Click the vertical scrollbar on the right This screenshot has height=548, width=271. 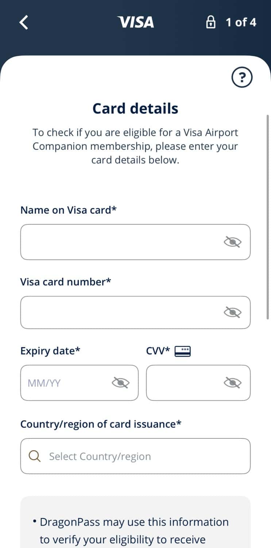tap(268, 216)
